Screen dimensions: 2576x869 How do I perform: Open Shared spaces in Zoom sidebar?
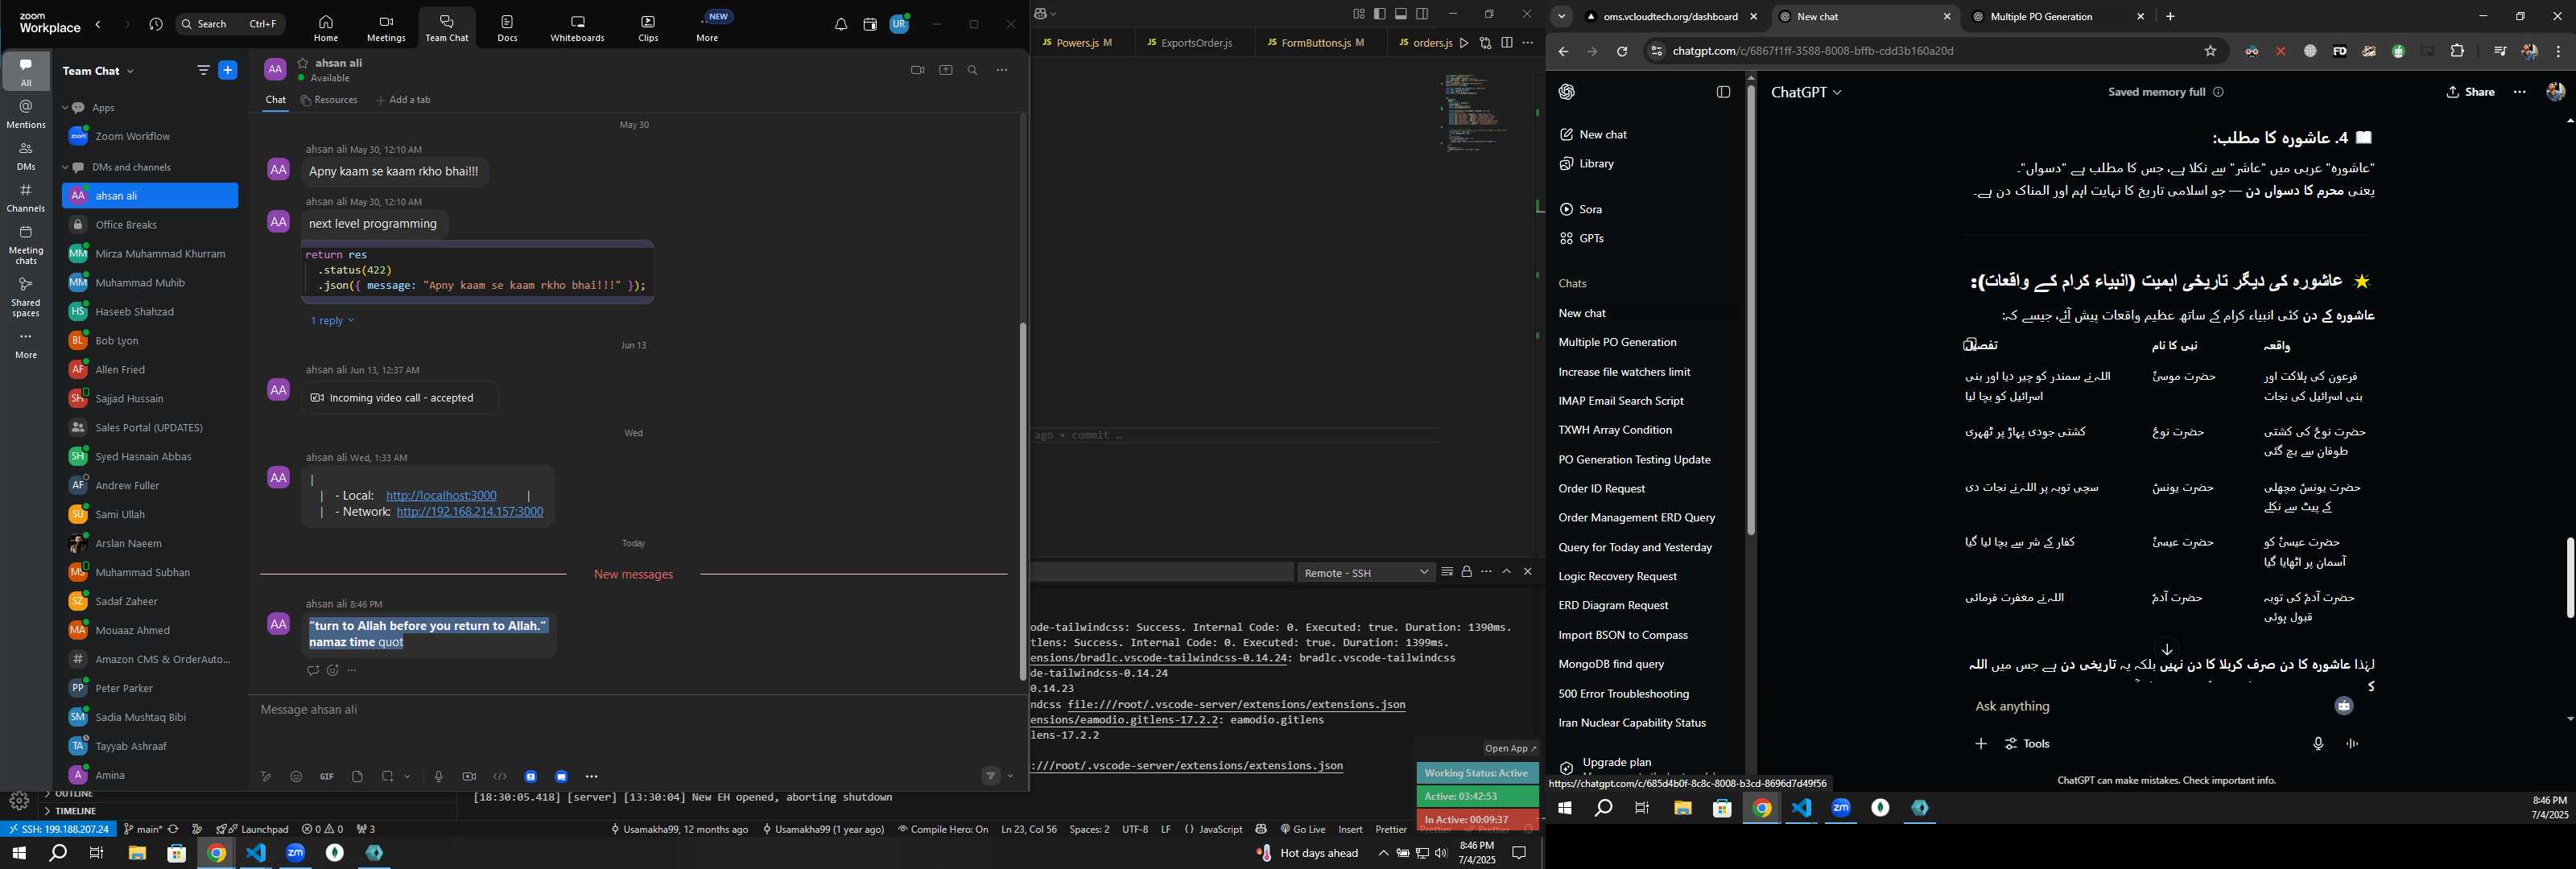pyautogui.click(x=26, y=296)
